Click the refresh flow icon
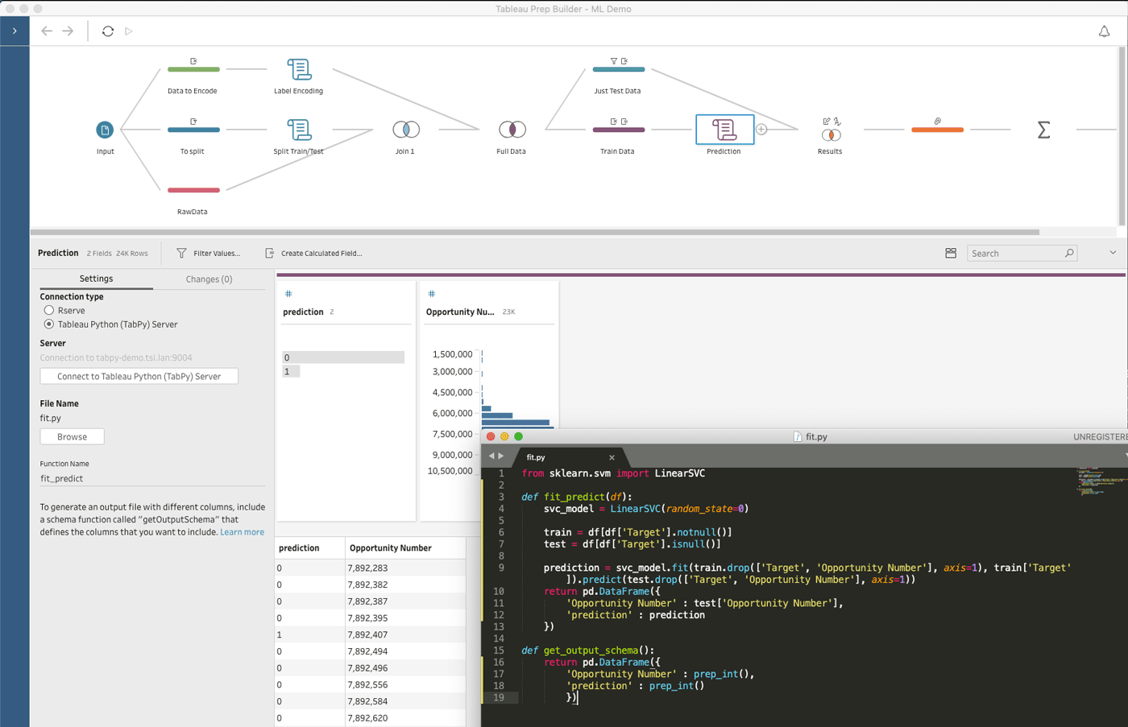Image resolution: width=1128 pixels, height=727 pixels. [108, 31]
